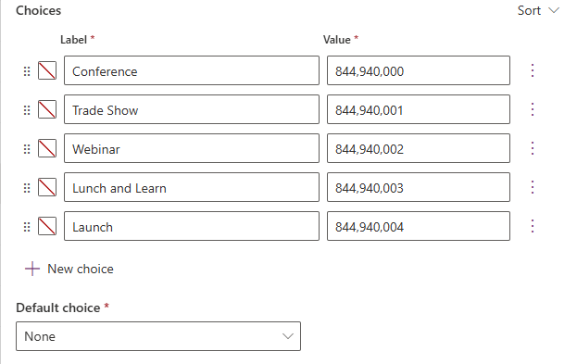Edit the Launch label field
This screenshot has height=364, width=577.
click(x=192, y=226)
